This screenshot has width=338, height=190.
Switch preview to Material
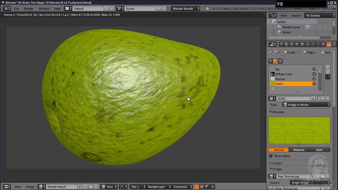(299, 150)
